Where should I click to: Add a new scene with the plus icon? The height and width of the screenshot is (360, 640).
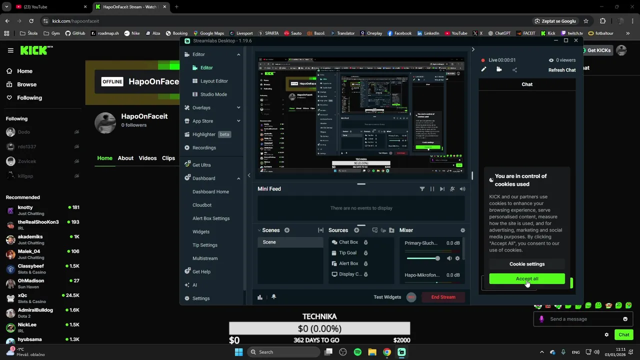(287, 230)
